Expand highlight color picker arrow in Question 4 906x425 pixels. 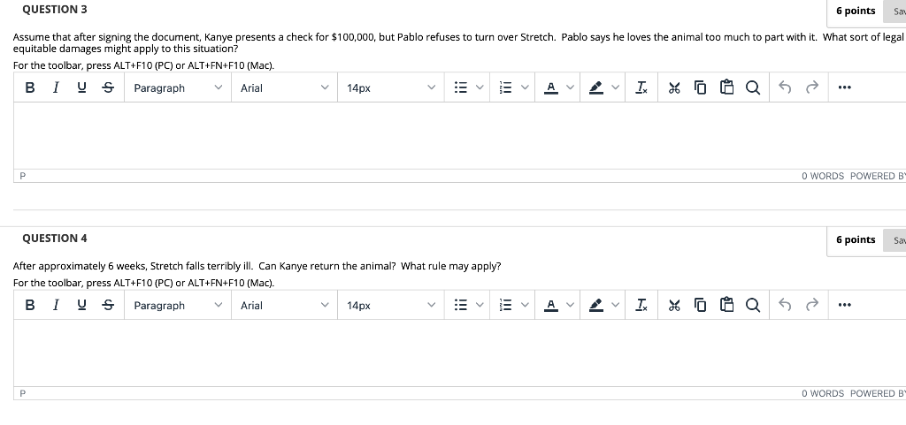click(x=615, y=305)
